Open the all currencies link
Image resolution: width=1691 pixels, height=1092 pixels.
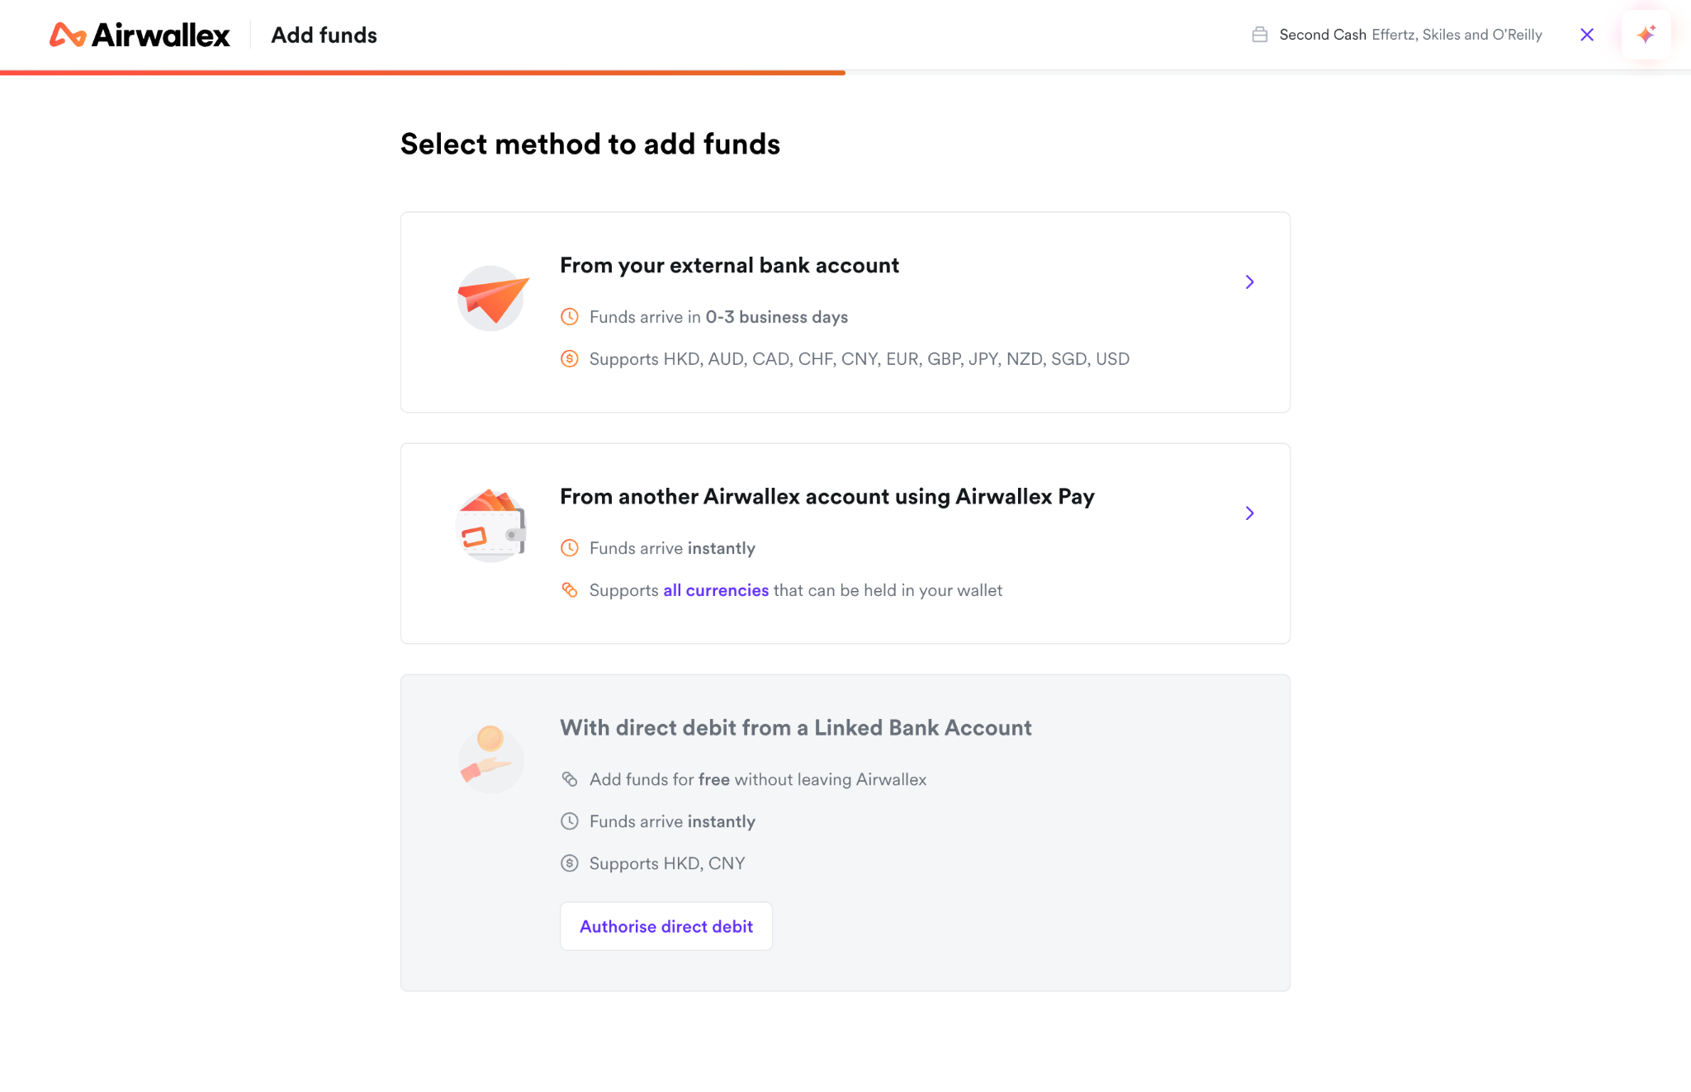tap(716, 590)
